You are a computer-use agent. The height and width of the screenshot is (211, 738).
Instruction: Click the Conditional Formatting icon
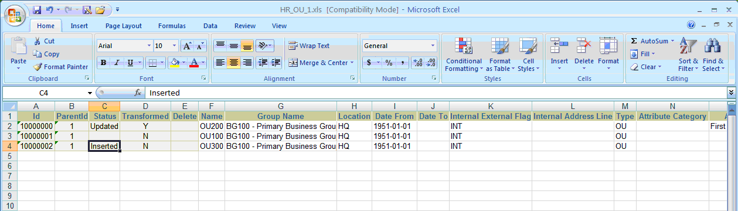(463, 47)
